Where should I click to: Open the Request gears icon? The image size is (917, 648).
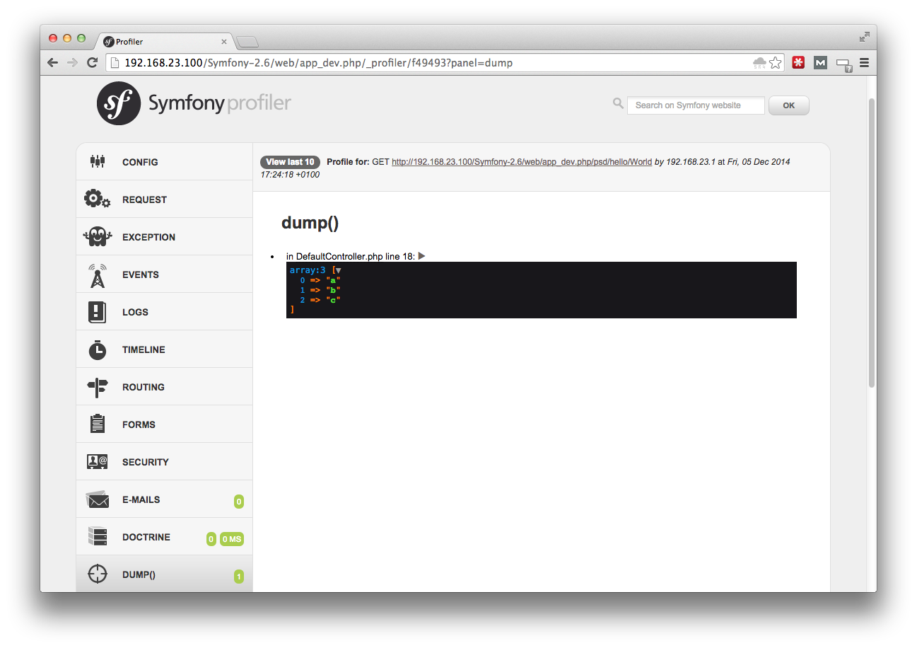tap(98, 199)
